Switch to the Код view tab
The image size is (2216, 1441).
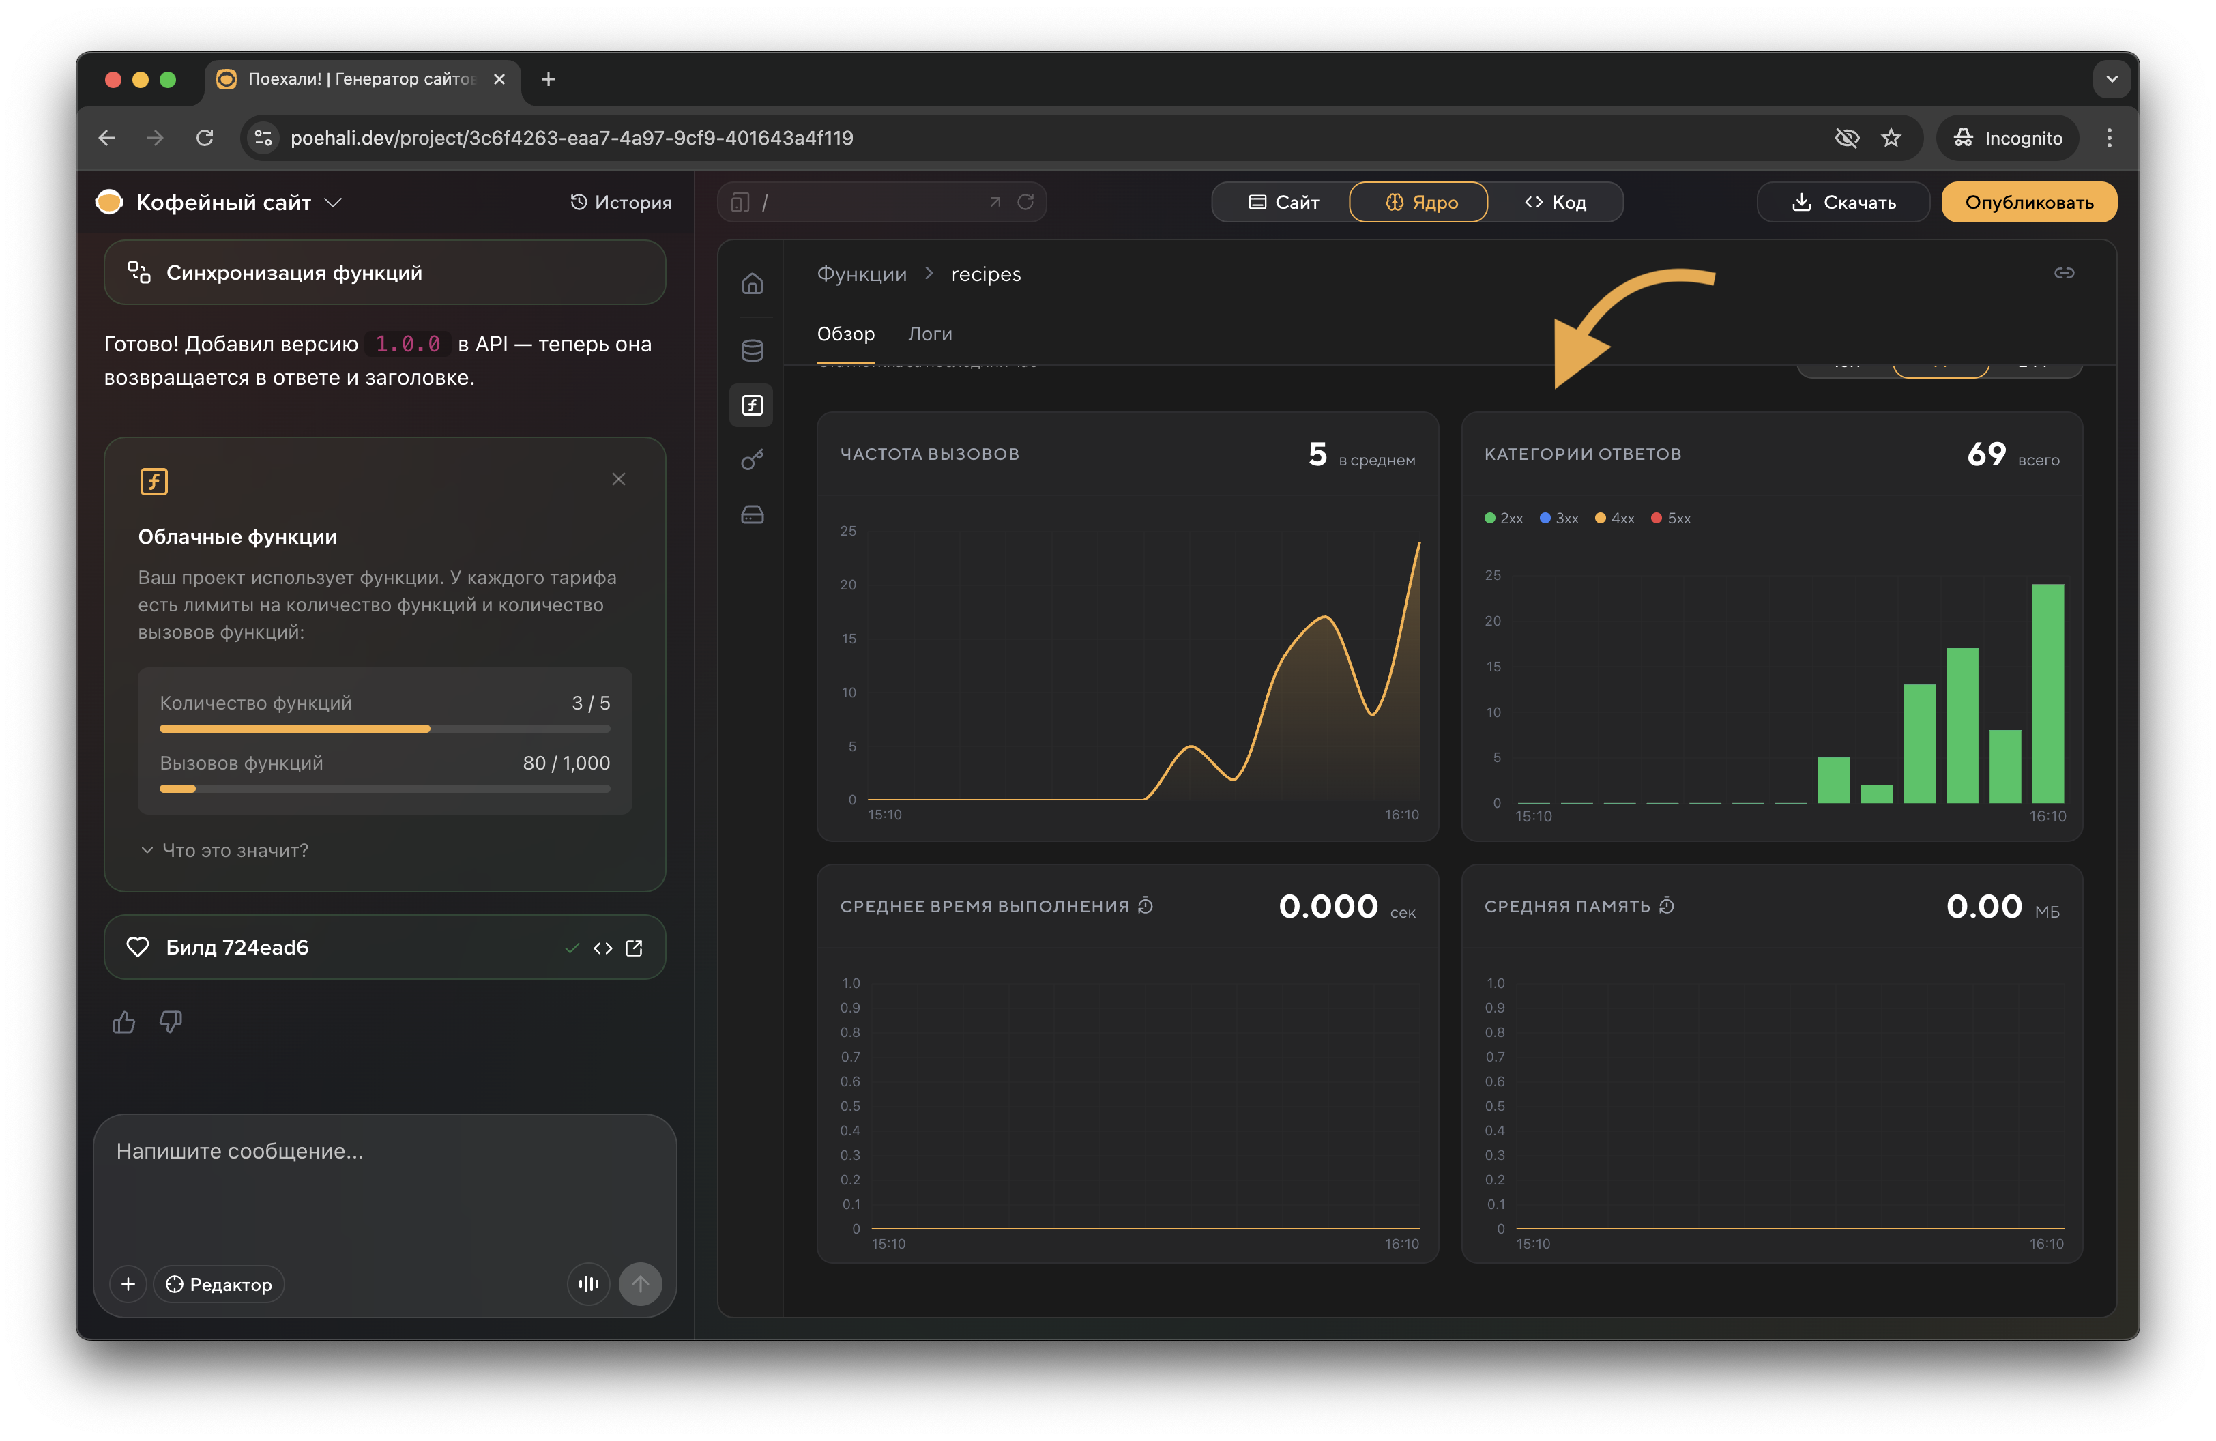[x=1555, y=202]
